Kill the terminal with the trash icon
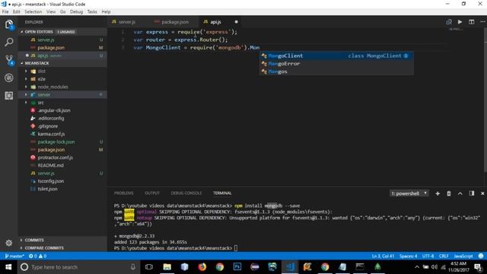Viewport: 487px width, 274px height. tap(449, 193)
